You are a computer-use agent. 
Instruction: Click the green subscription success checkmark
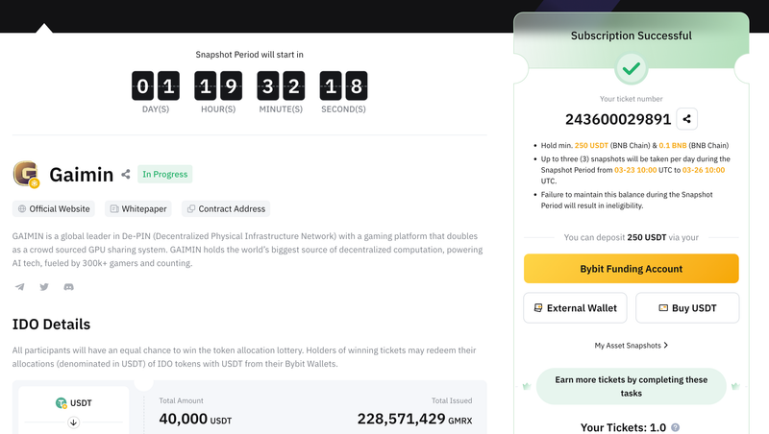[632, 68]
